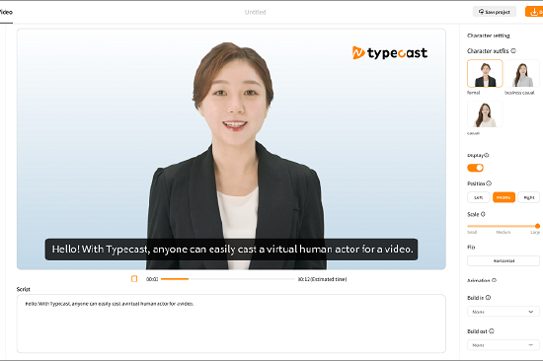Set character position to Right
This screenshot has width=543, height=361.
click(x=529, y=197)
